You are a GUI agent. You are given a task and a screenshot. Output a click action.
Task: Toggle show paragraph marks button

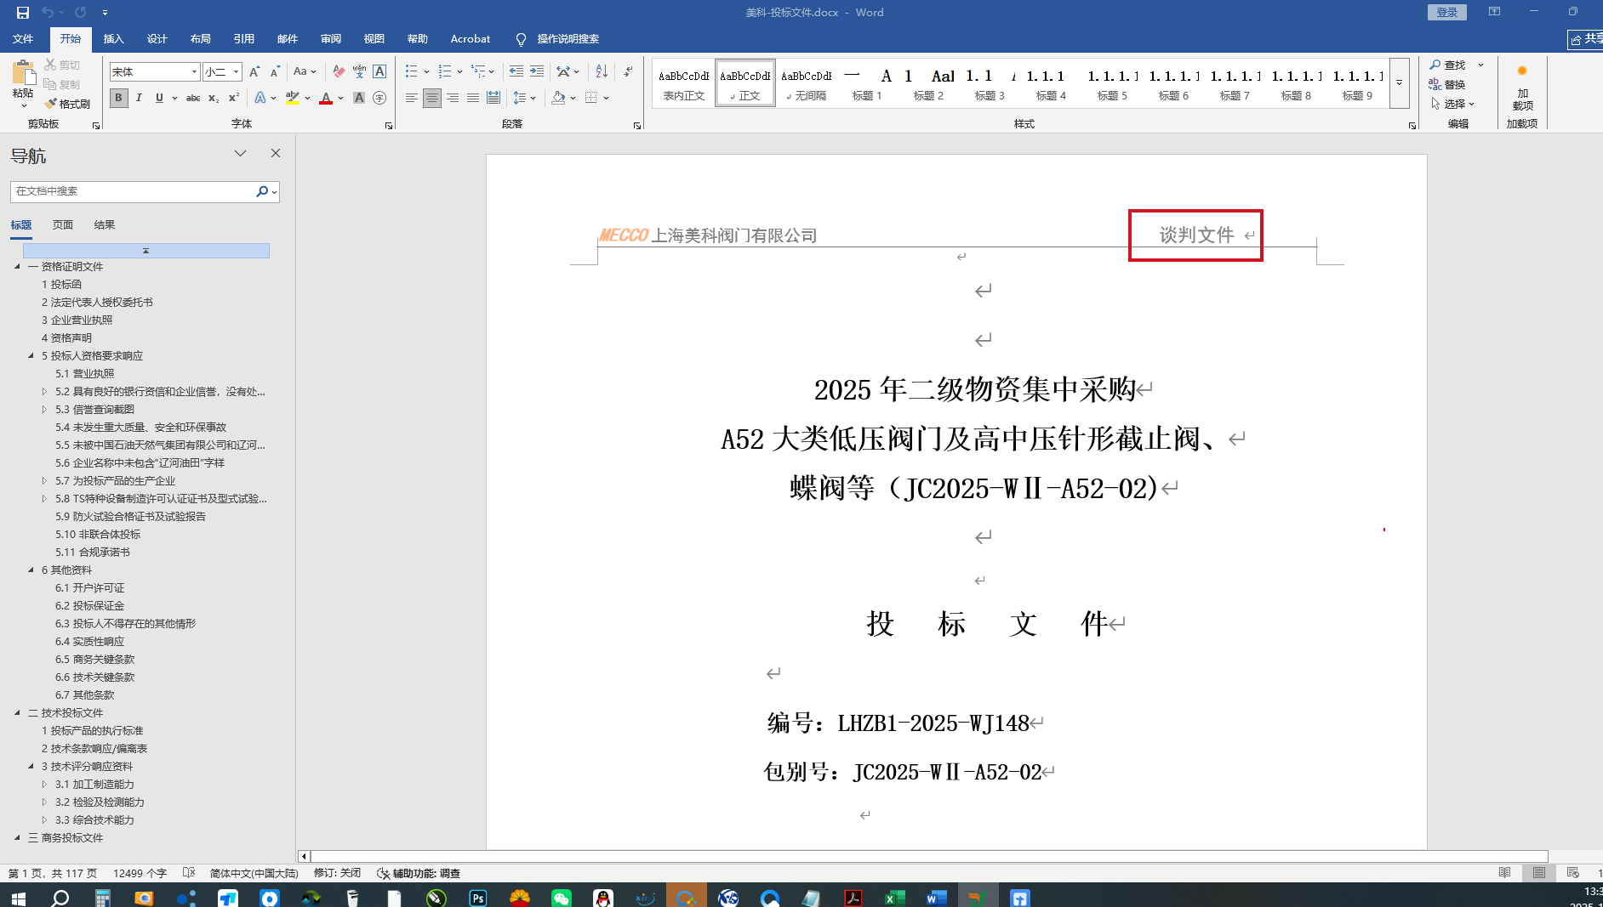point(628,71)
